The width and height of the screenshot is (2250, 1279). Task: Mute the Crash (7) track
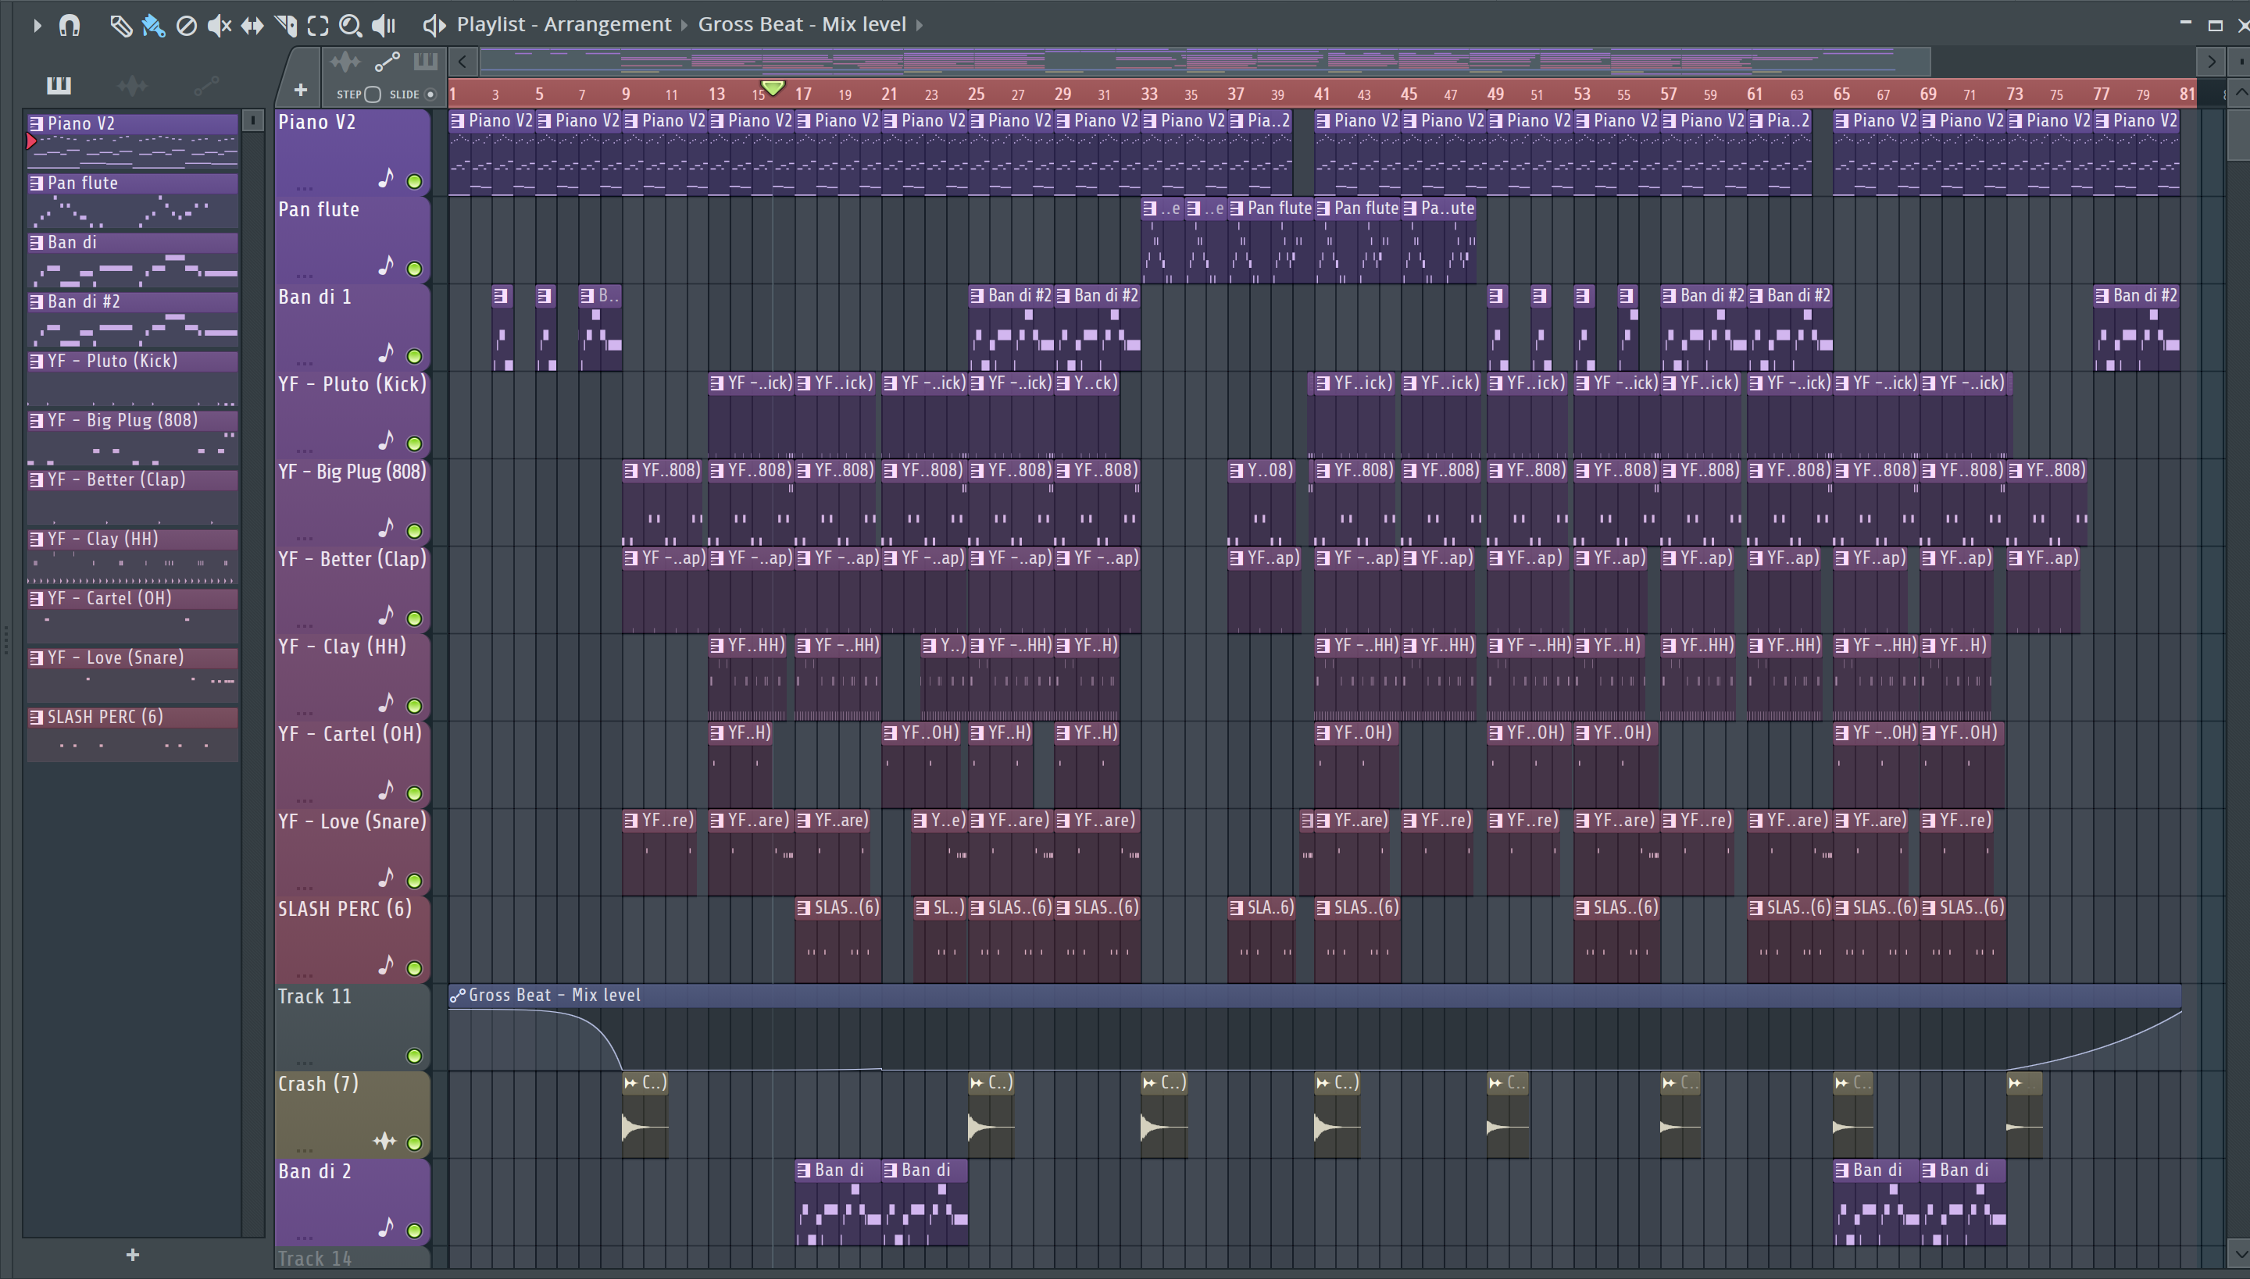coord(414,1143)
